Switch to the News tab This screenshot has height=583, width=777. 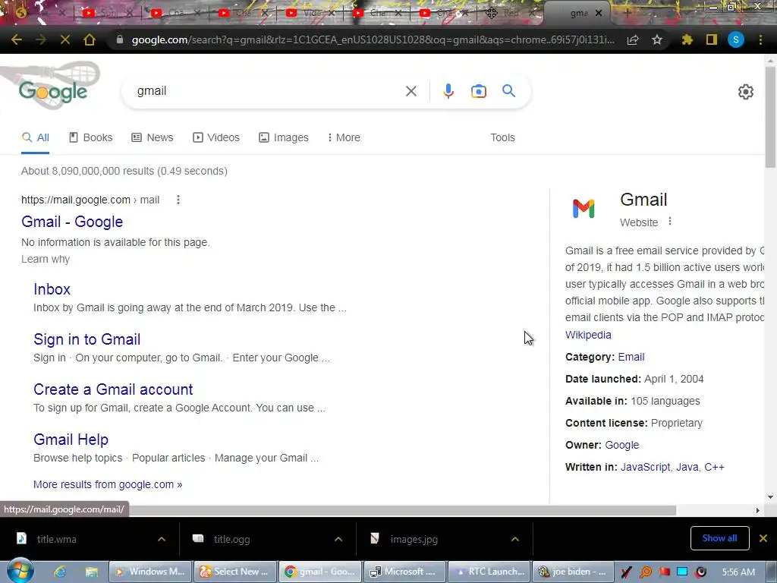pyautogui.click(x=152, y=137)
